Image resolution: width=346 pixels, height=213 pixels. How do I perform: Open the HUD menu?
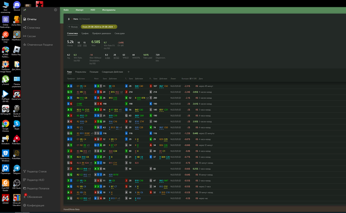pos(93,10)
